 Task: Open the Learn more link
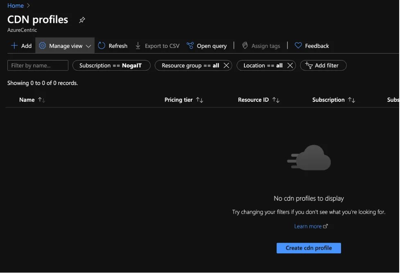[x=308, y=226]
